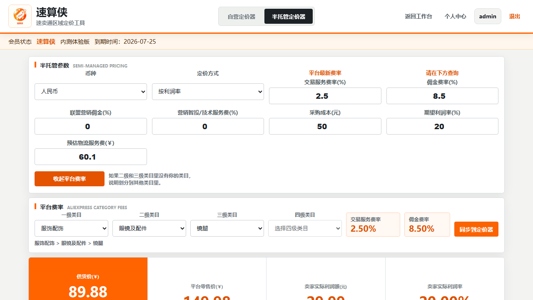Click 退出 to log out
Screen dimensions: 533x300
click(515, 17)
